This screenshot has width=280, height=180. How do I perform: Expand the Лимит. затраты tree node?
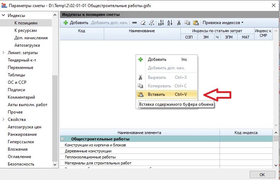(x=4, y=53)
